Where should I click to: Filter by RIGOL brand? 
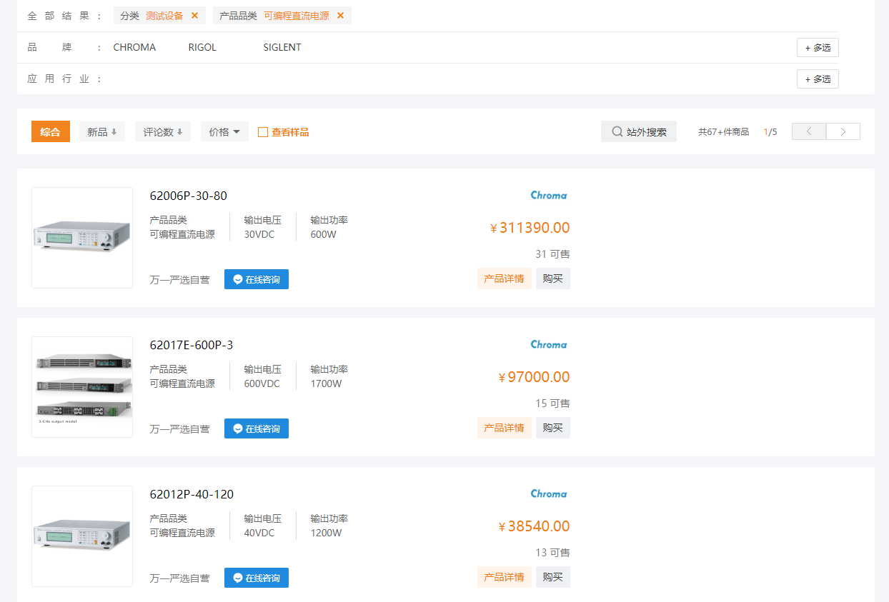(202, 47)
